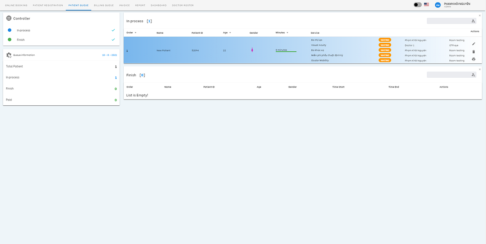Click patient ID 52094

(x=195, y=50)
